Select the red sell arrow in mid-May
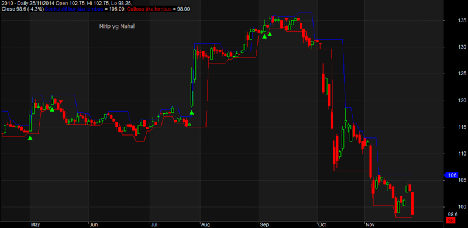468x228 pixels. (61, 102)
